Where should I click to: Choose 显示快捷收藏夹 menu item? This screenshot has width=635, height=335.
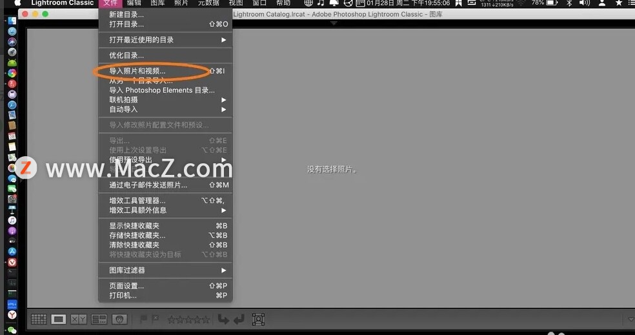[x=165, y=226]
